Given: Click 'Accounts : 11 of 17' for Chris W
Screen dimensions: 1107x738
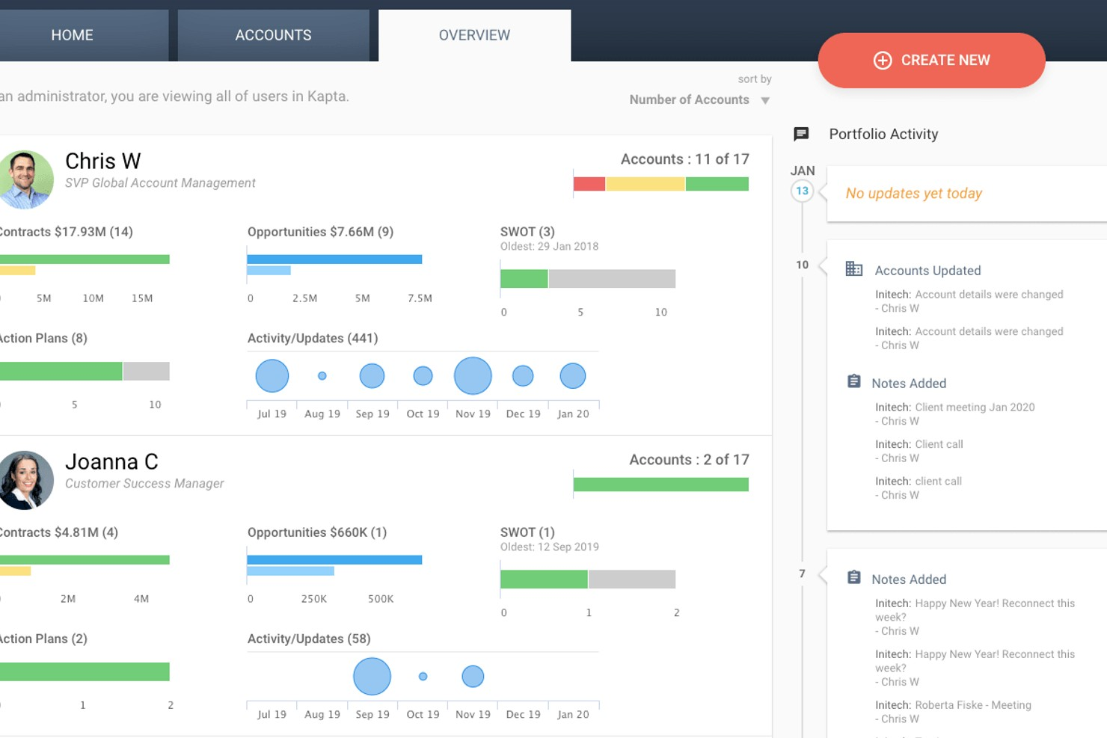Looking at the screenshot, I should pyautogui.click(x=685, y=159).
